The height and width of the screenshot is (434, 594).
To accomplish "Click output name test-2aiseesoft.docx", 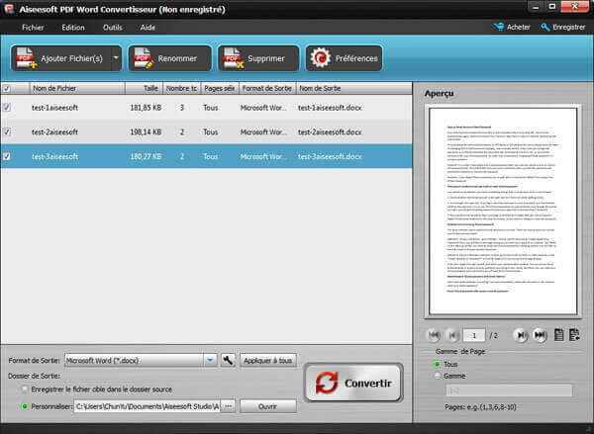I will (330, 131).
